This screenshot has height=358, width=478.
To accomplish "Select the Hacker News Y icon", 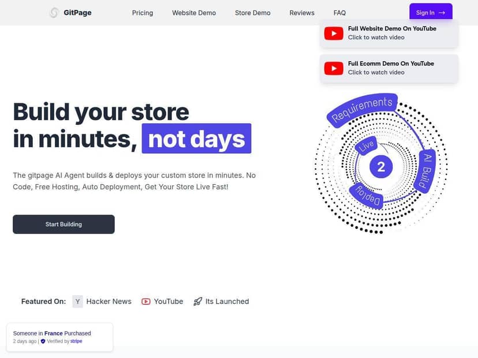I will 77,301.
